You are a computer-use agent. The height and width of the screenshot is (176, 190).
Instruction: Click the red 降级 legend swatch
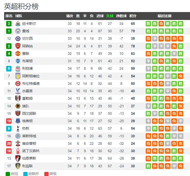click(x=46, y=174)
